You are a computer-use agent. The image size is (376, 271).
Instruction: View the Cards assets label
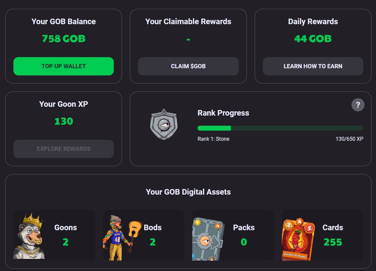pos(333,228)
